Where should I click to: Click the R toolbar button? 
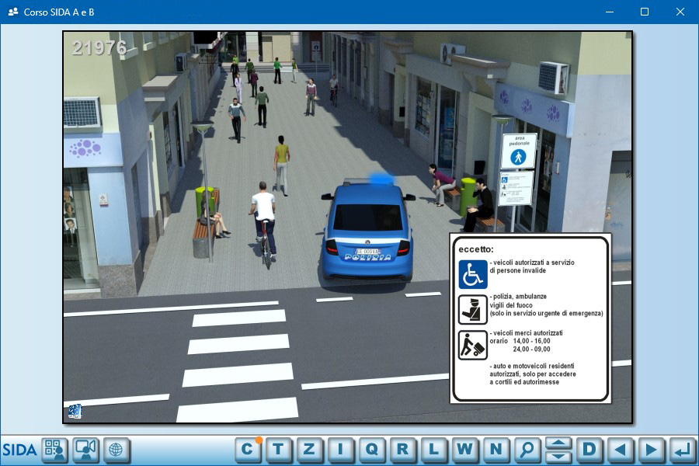[402, 449]
